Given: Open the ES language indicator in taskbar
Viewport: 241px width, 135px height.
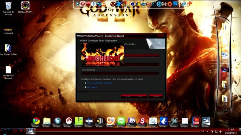Looking at the screenshot, I should click(x=203, y=131).
